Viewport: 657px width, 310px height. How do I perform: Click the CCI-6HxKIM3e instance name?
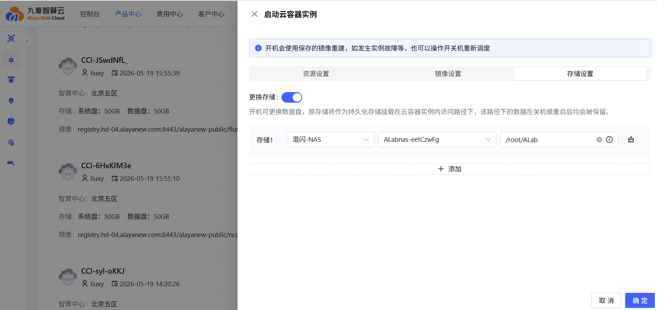(x=106, y=165)
